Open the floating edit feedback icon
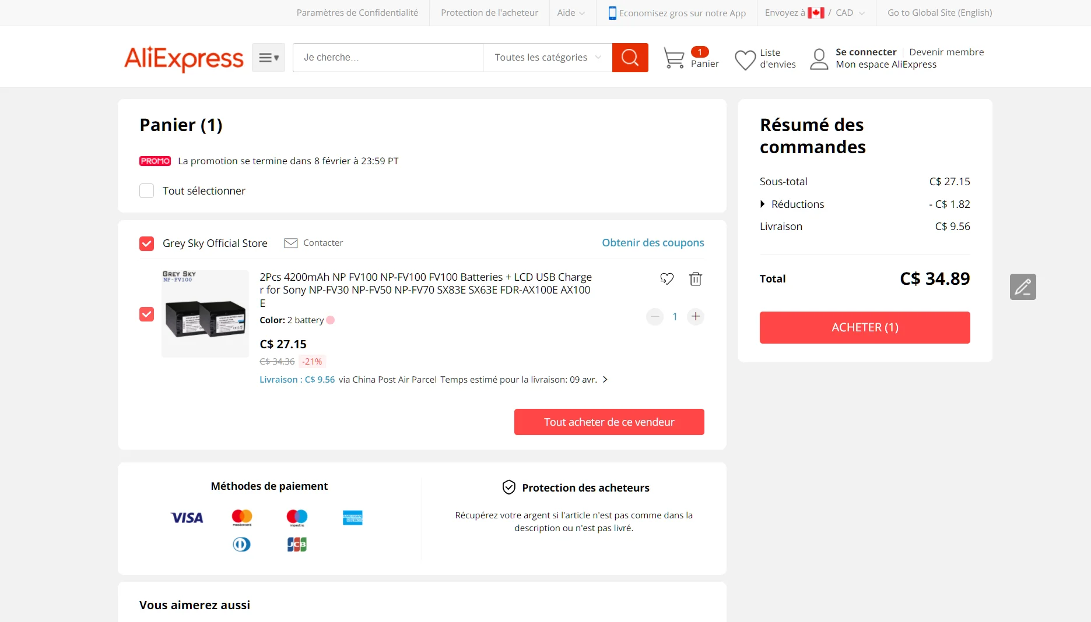Viewport: 1091px width, 622px height. point(1023,287)
